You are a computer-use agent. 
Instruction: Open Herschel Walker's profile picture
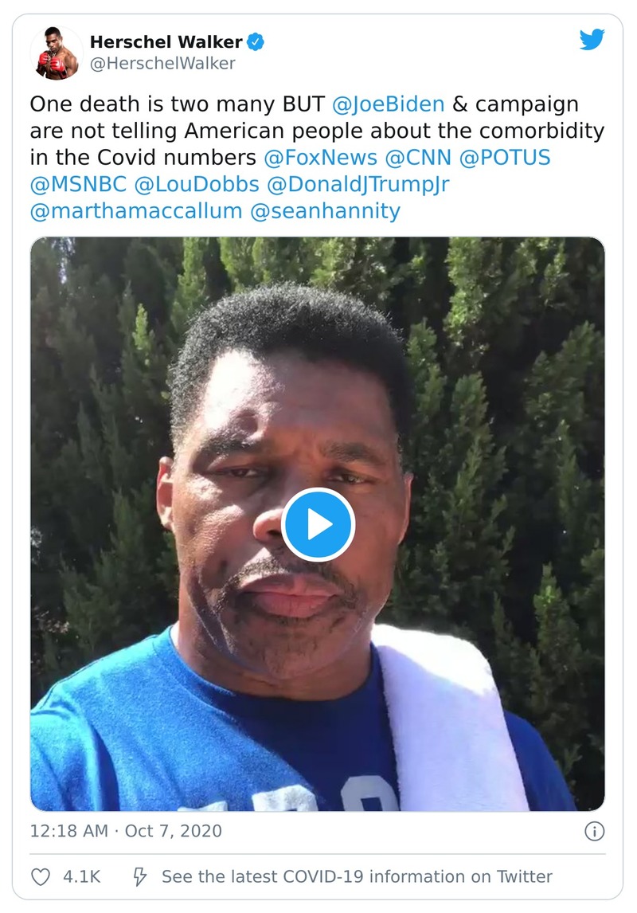click(x=57, y=53)
